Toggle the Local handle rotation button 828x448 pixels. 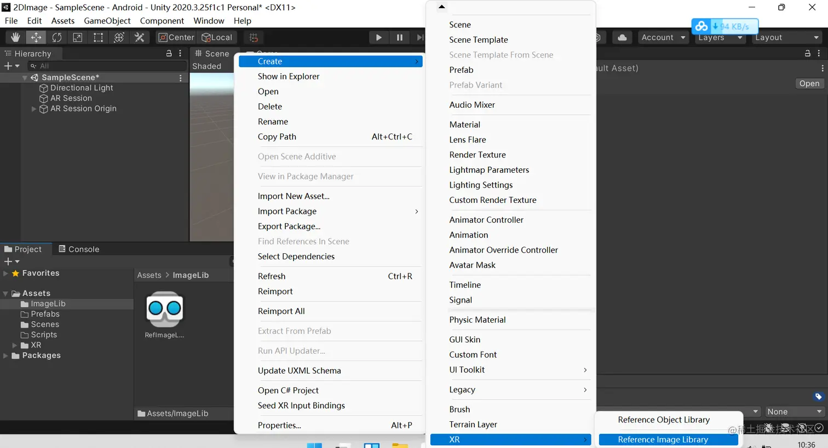217,37
